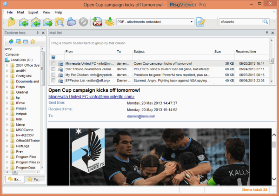The width and height of the screenshot is (279, 196).
Task: Click the Search input field
Action: point(241,22)
